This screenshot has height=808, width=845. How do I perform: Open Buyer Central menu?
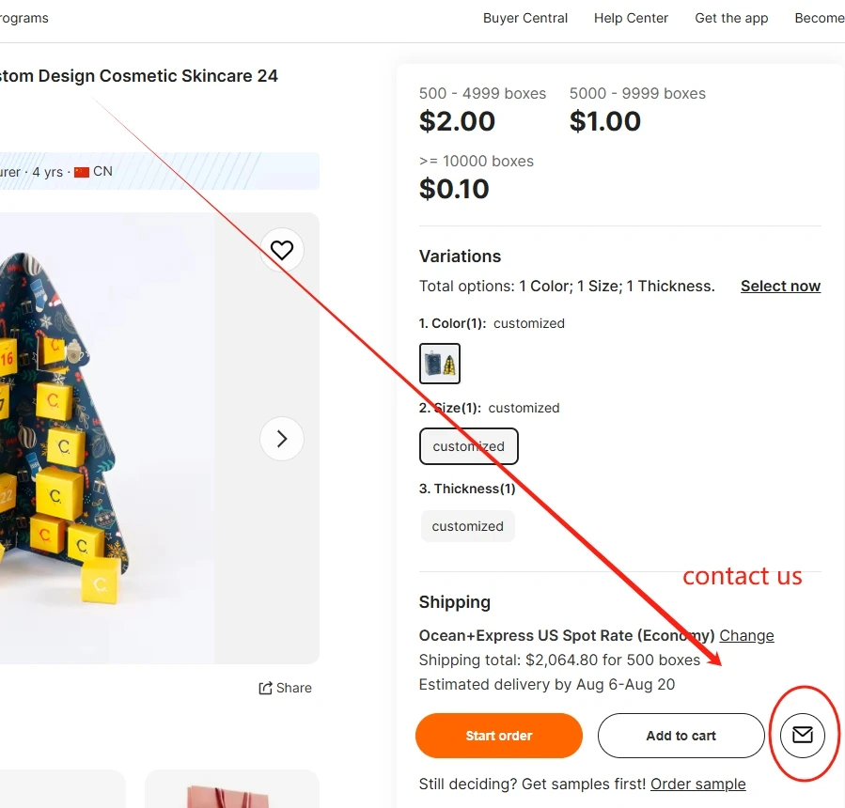tap(525, 18)
